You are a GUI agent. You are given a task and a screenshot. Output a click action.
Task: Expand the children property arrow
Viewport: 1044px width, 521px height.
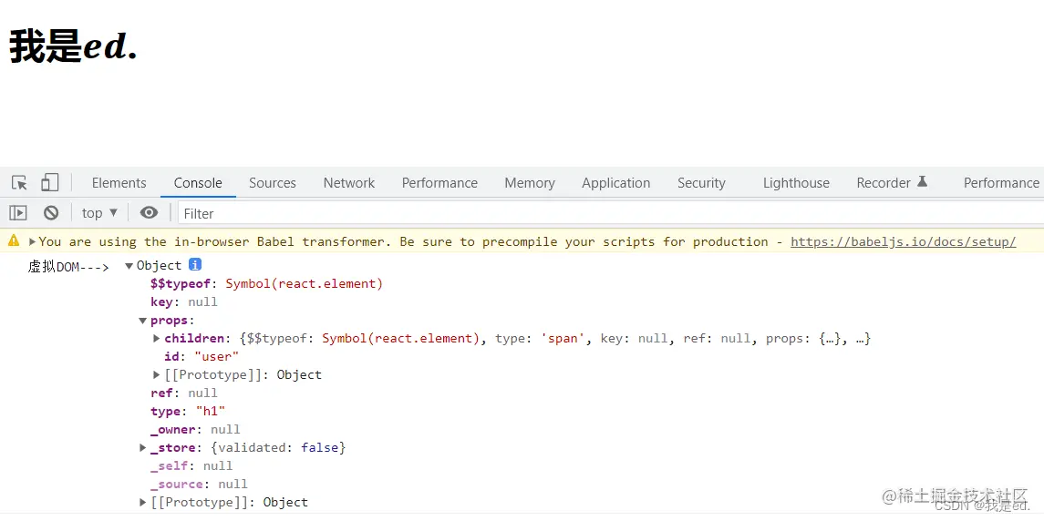tap(157, 339)
